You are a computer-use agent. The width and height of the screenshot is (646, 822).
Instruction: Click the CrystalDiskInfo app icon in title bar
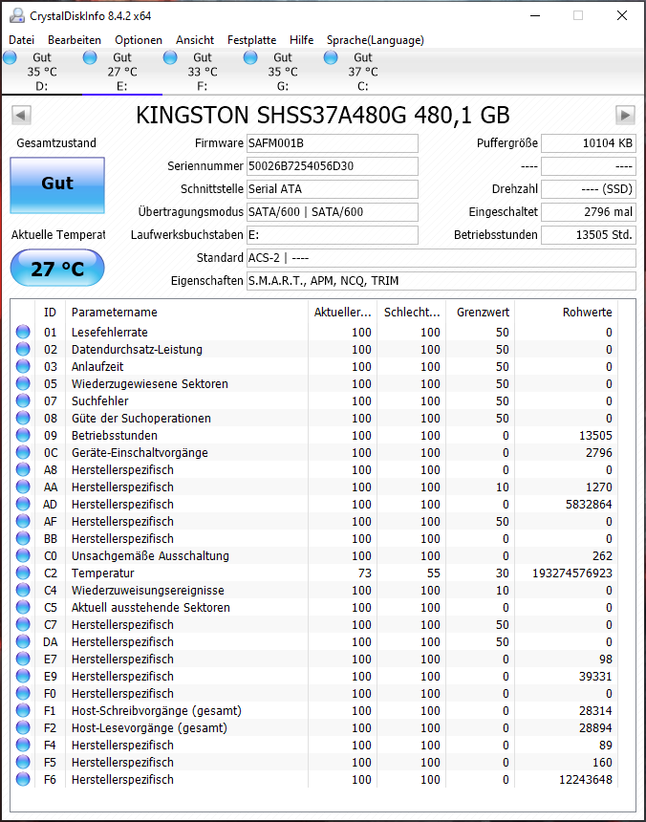(x=17, y=15)
